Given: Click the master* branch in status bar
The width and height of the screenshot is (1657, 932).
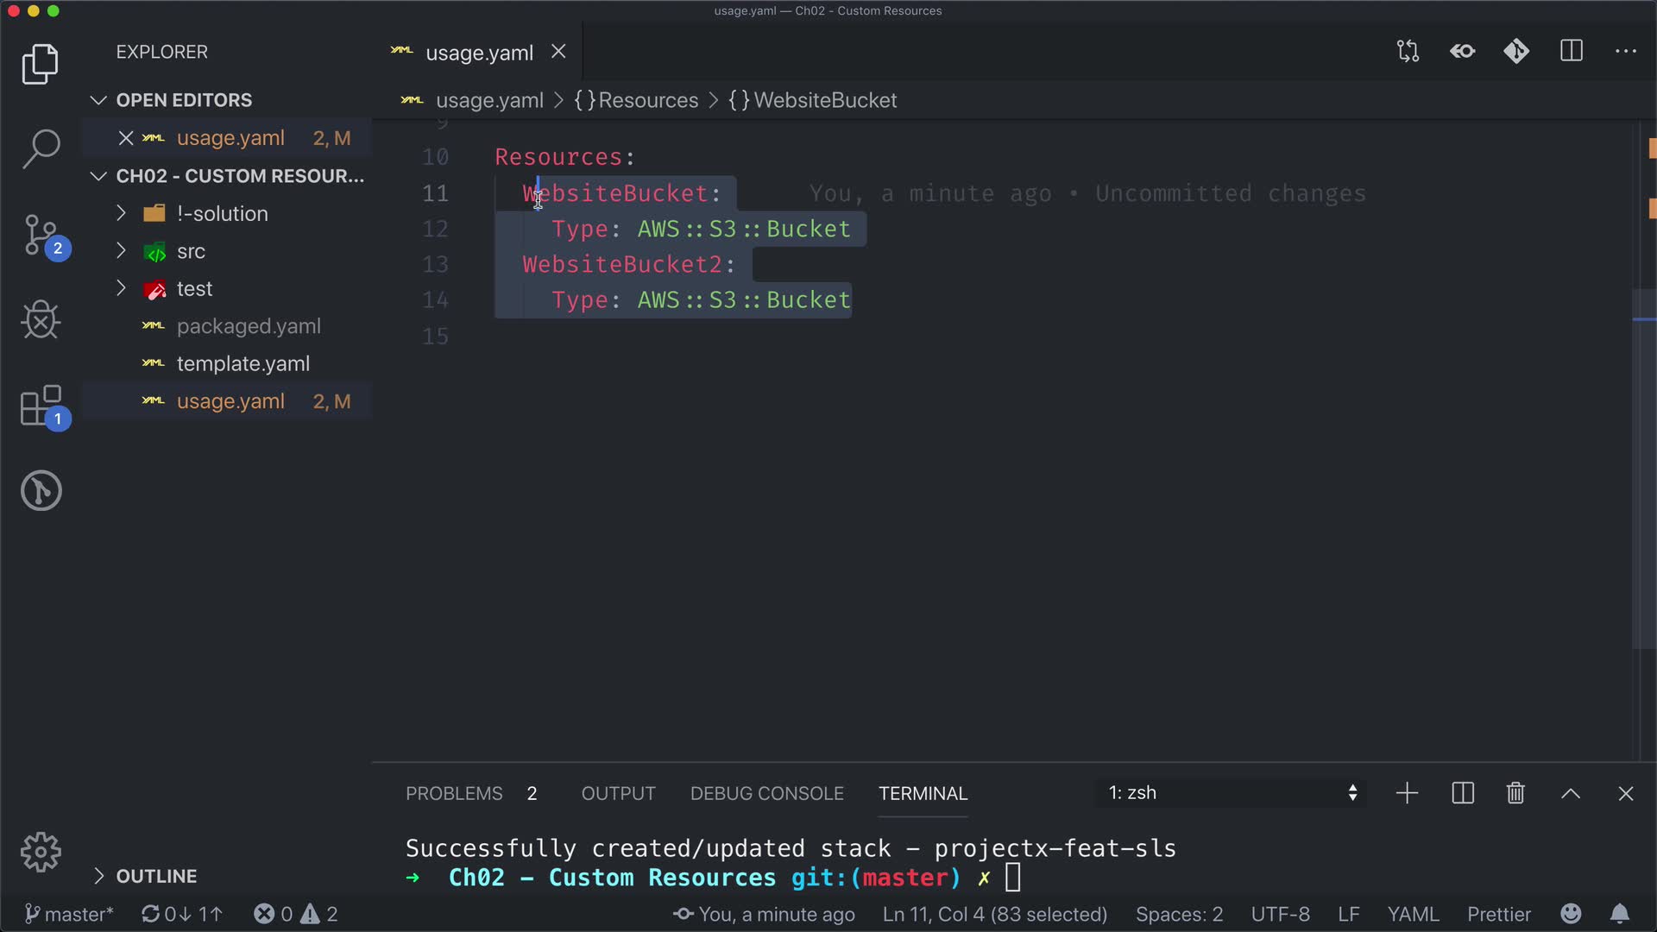Looking at the screenshot, I should pyautogui.click(x=69, y=914).
